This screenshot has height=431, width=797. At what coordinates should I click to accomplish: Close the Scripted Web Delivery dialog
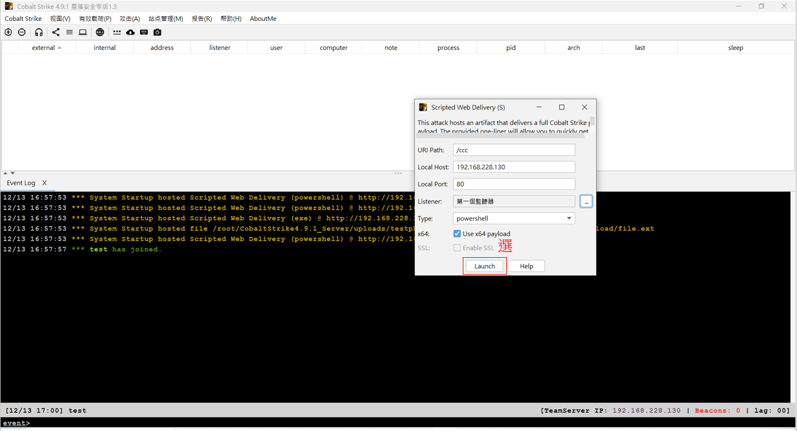click(584, 107)
